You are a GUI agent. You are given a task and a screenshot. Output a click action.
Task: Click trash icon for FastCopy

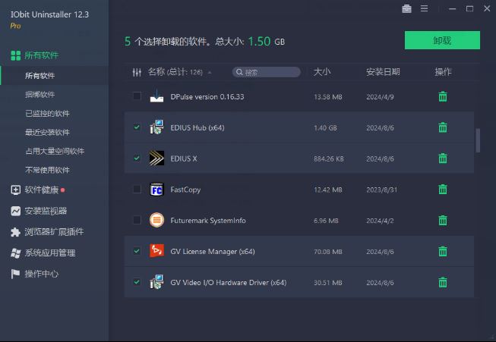click(x=443, y=189)
